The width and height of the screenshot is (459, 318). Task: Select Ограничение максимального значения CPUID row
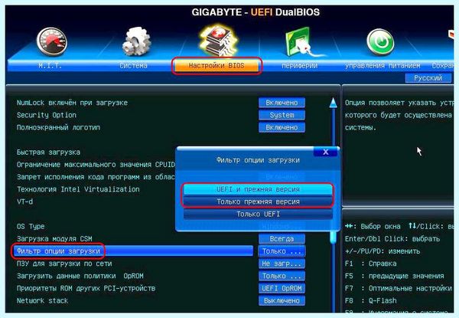(x=96, y=165)
